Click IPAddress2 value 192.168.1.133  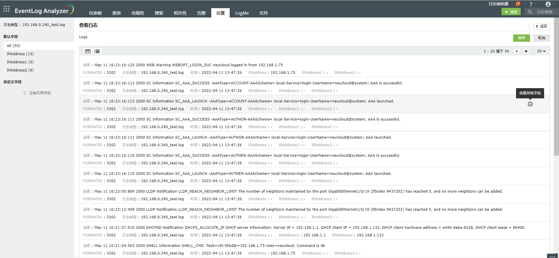[x=370, y=235]
